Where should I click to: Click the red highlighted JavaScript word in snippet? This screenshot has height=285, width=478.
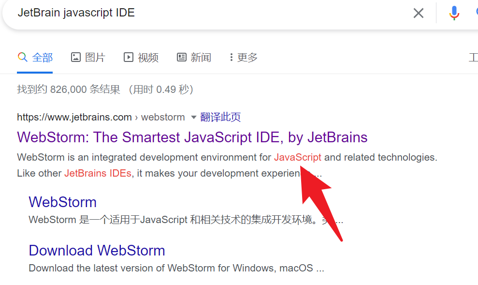coord(298,157)
